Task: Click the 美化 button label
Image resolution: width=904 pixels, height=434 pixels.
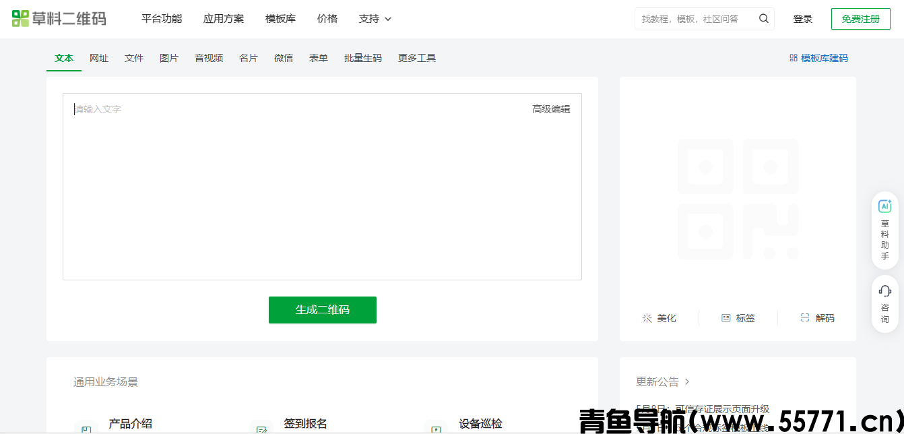Action: point(667,318)
